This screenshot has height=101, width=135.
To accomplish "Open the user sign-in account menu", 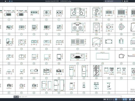I will pyautogui.click(x=126, y=1).
